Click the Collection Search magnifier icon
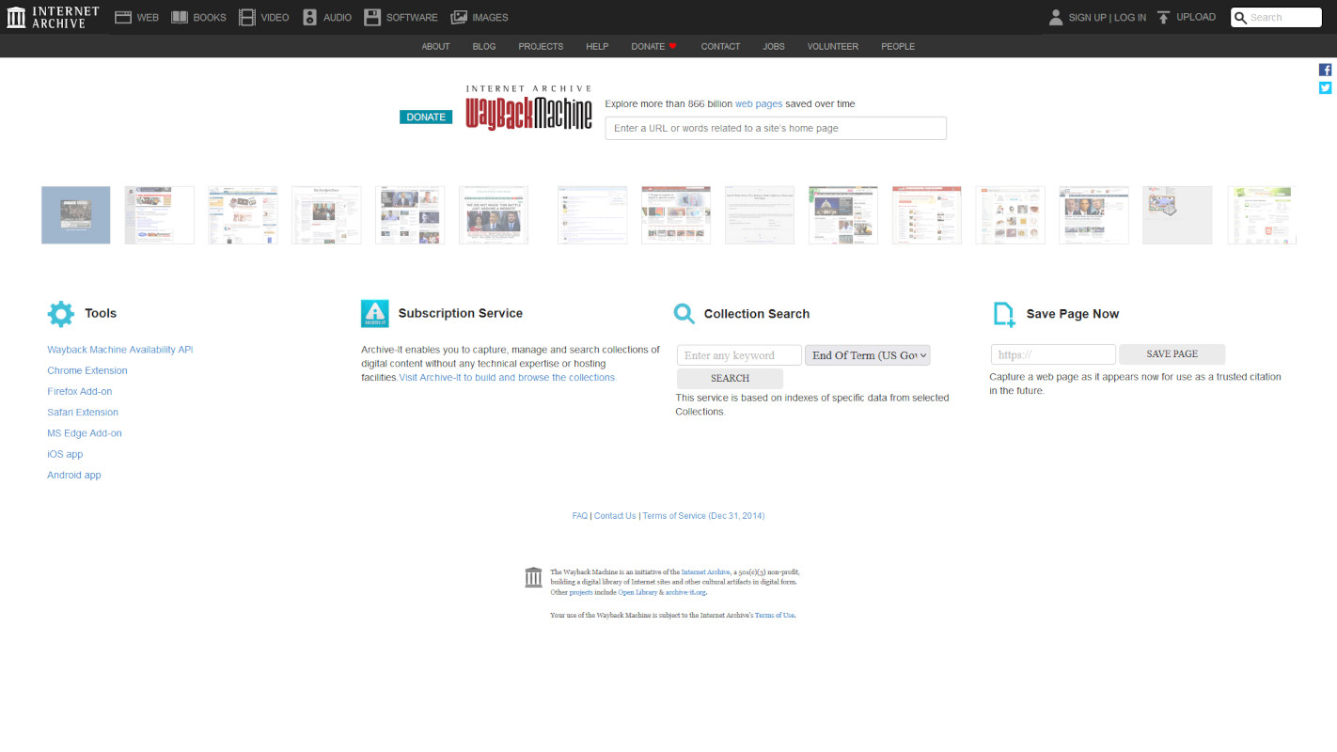Screen dimensions: 1337x752 [x=684, y=314]
